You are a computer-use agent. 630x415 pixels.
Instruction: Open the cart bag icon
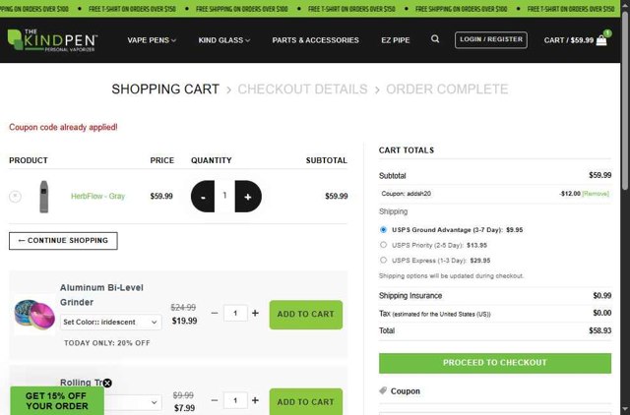click(x=601, y=40)
